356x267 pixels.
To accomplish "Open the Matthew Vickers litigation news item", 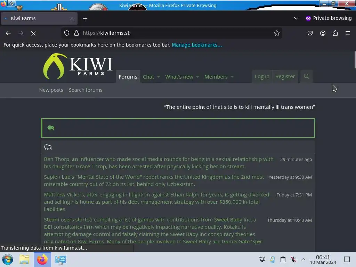I will pyautogui.click(x=156, y=202).
